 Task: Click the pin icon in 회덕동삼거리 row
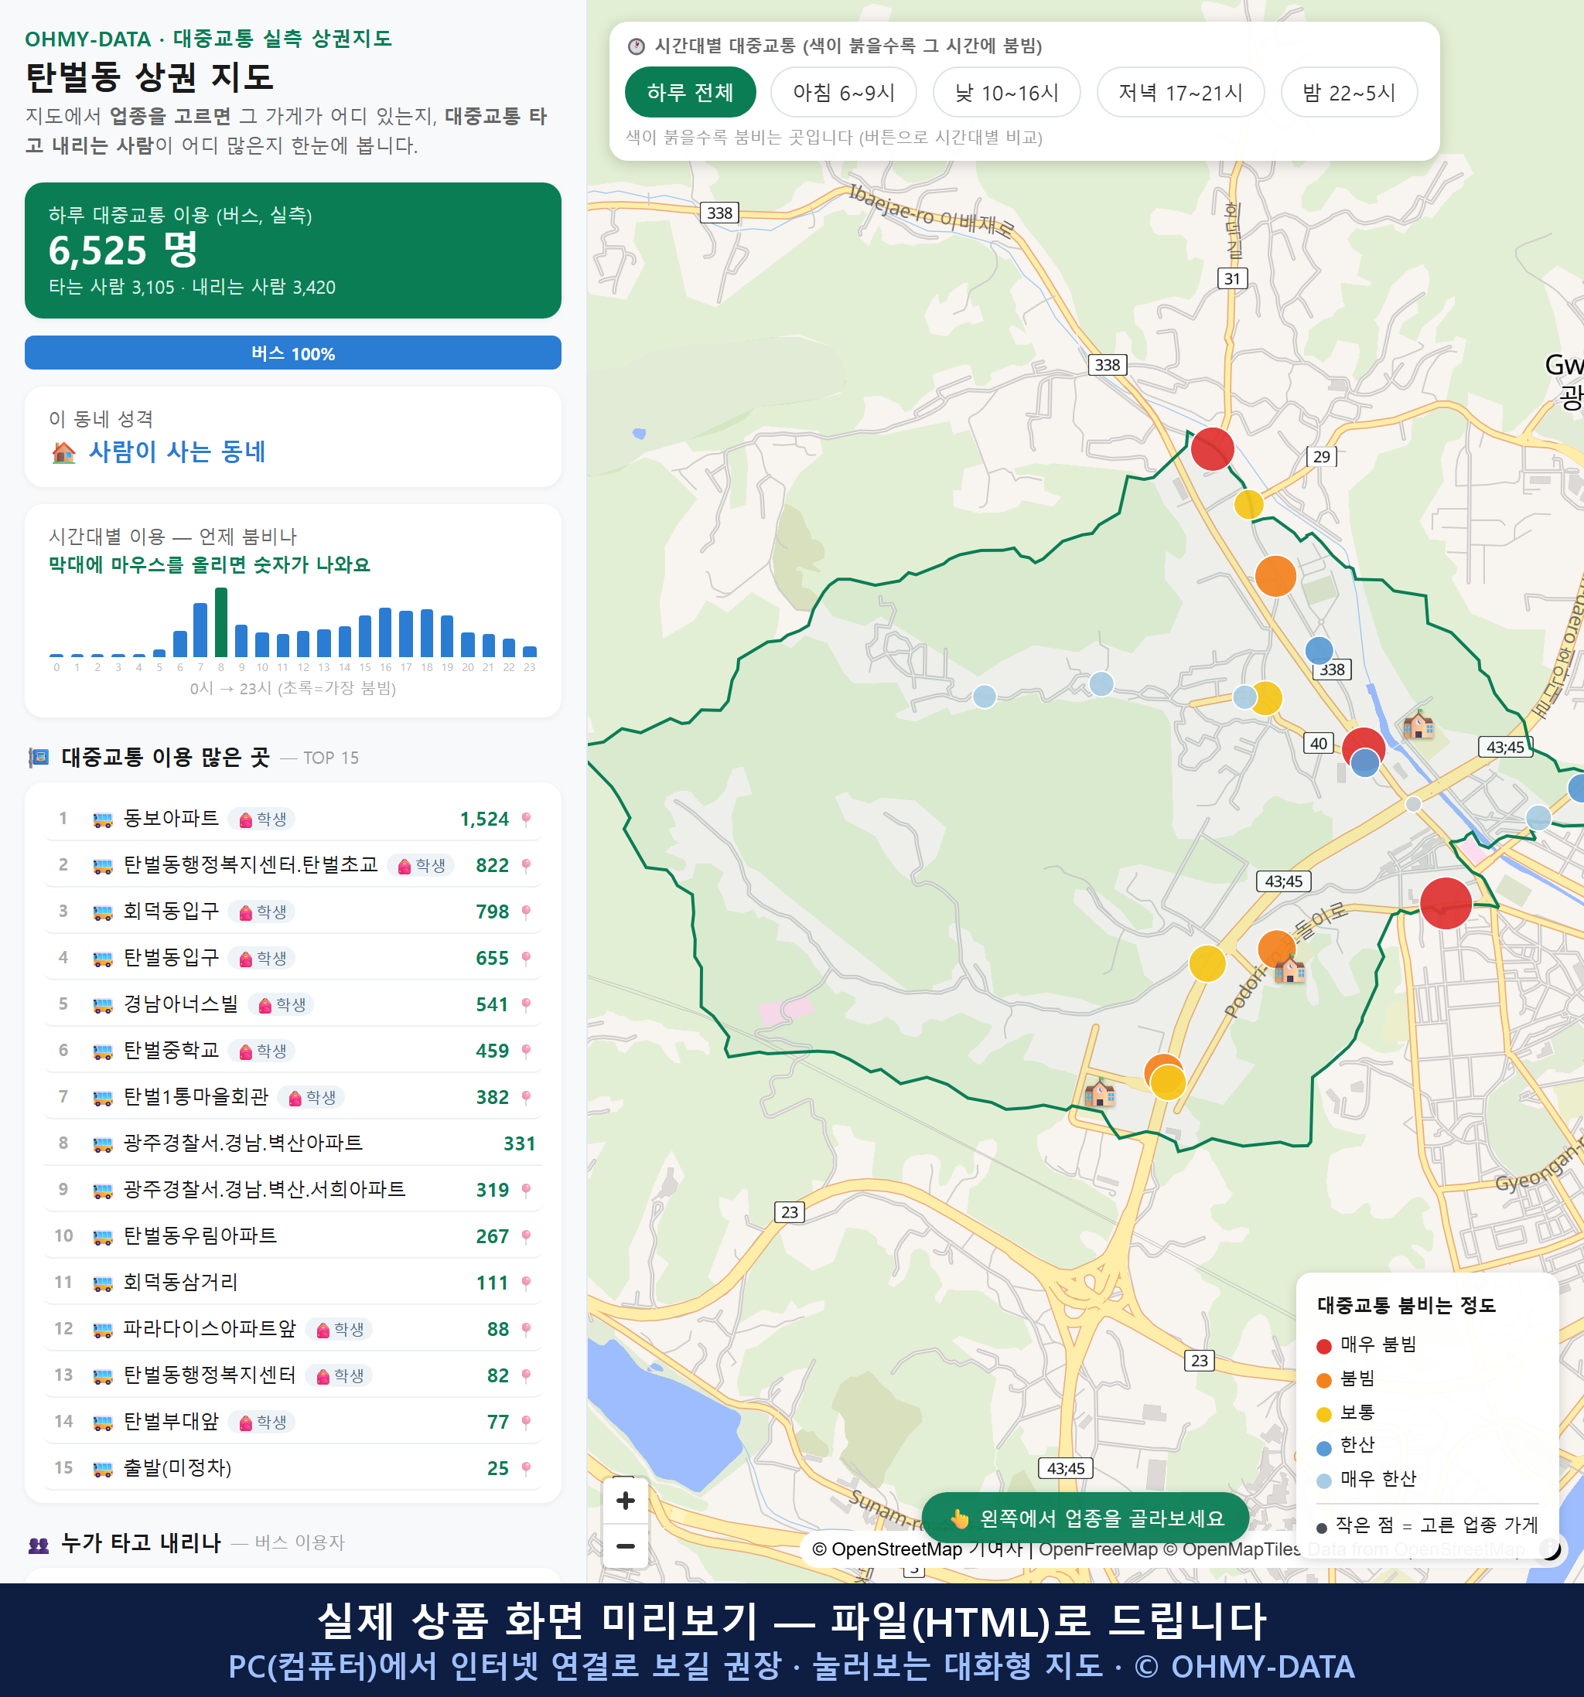(x=526, y=1282)
